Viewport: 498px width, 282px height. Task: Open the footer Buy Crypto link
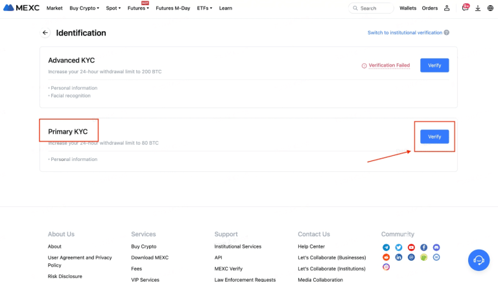(144, 246)
